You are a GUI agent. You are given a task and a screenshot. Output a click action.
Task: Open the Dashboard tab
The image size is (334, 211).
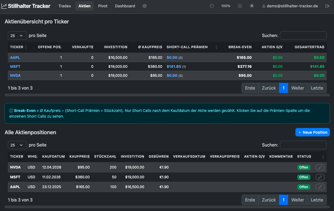[125, 6]
